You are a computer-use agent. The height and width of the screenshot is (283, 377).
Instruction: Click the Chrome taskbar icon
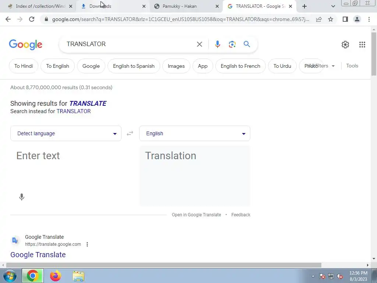pos(33,276)
